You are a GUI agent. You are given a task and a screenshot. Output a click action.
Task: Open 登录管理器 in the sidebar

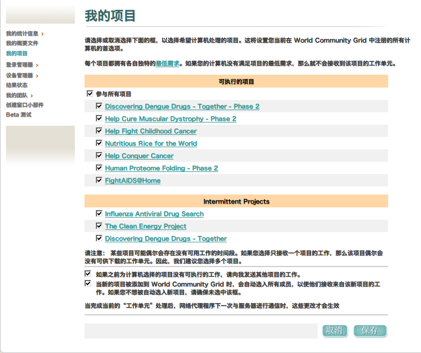click(19, 65)
